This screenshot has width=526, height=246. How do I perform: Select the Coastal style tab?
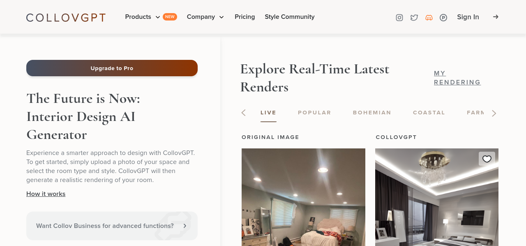click(429, 113)
